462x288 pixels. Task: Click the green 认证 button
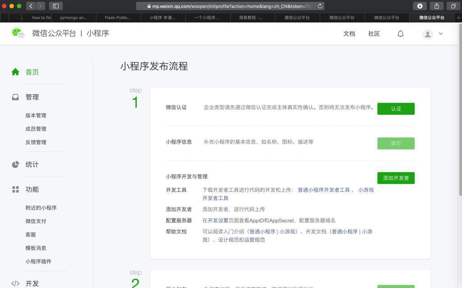click(396, 109)
